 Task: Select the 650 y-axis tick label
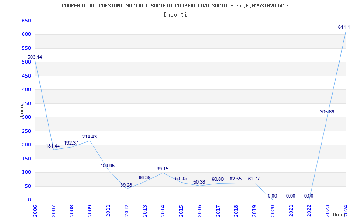click(x=26, y=21)
